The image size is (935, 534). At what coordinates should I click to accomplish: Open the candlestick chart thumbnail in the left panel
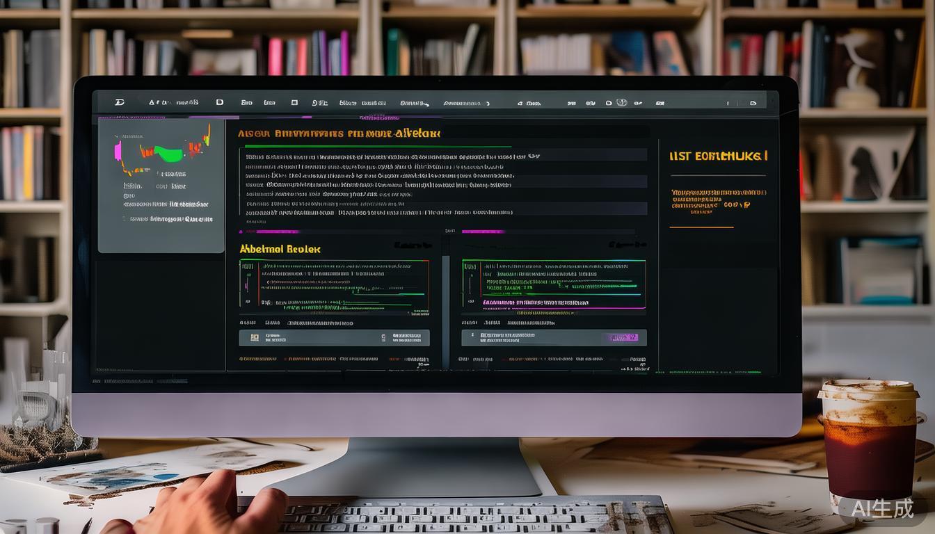tap(163, 152)
